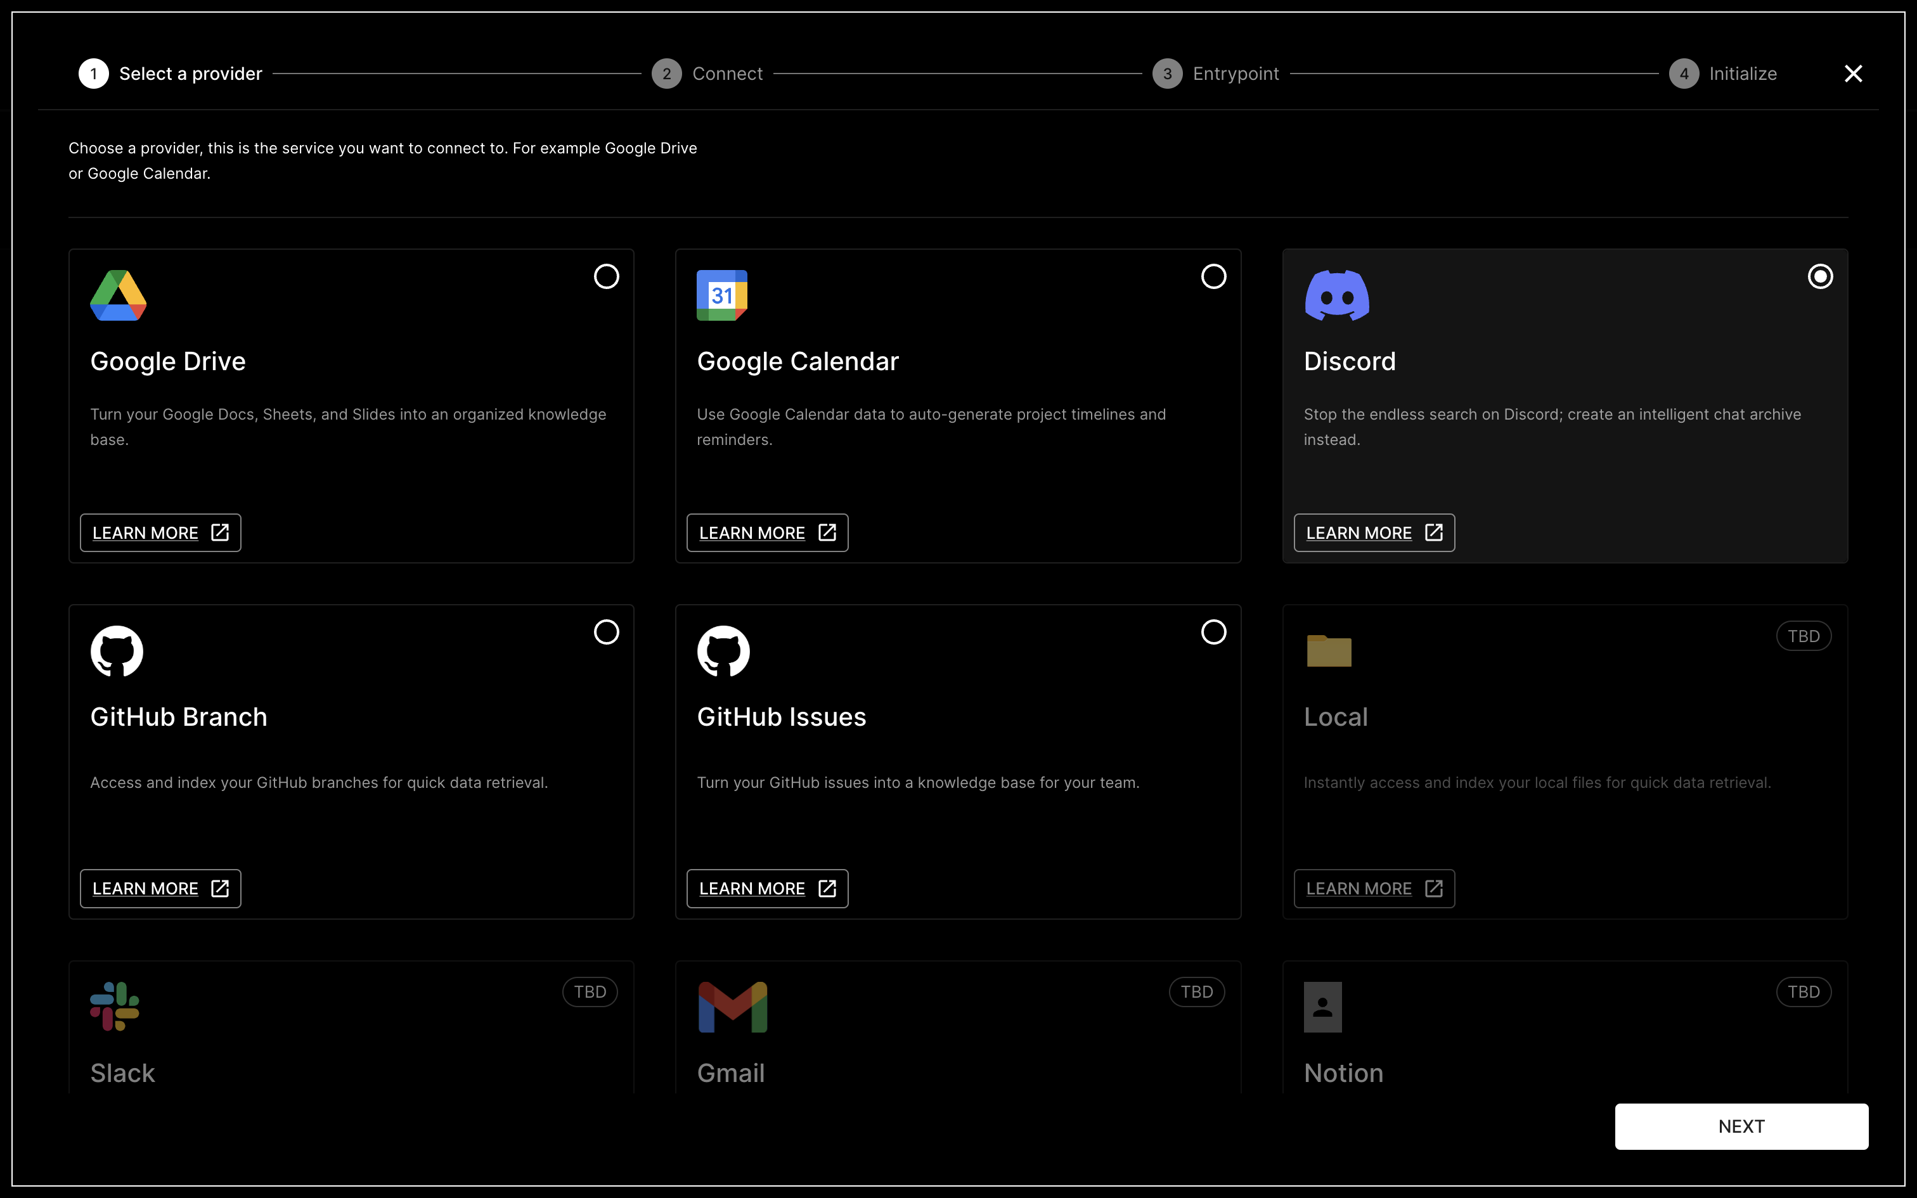
Task: Click the Gmail logo icon
Action: point(733,1007)
